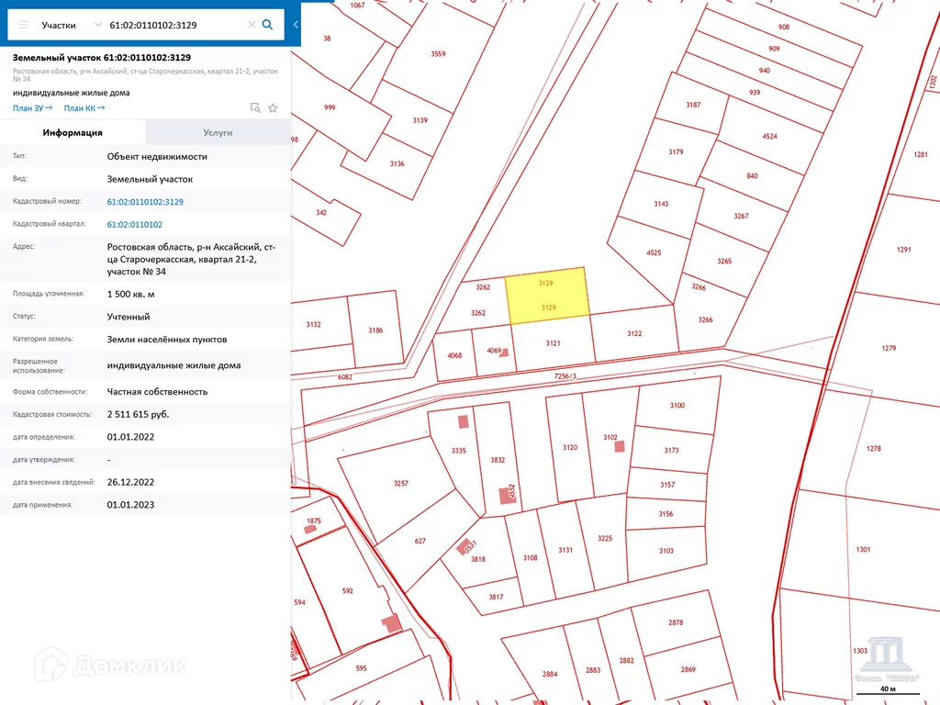Click building marker in parcel 4069
This screenshot has height=705, width=940.
(x=504, y=352)
